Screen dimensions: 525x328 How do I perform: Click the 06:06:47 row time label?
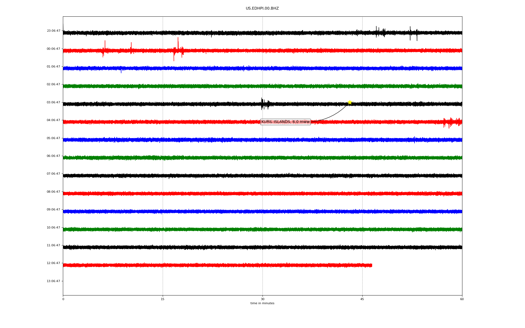pos(54,156)
